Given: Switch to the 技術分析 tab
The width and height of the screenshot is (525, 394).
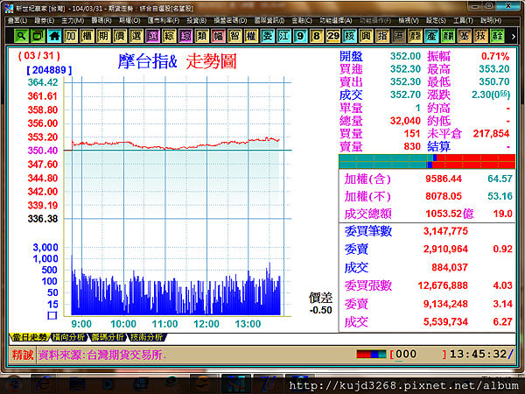Looking at the screenshot, I should click(146, 337).
